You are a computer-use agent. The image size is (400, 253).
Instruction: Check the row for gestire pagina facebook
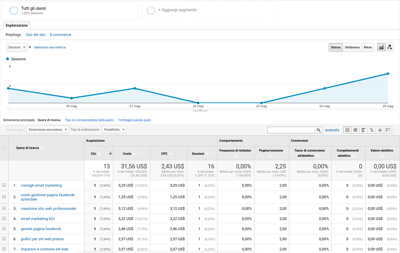pyautogui.click(x=4, y=228)
